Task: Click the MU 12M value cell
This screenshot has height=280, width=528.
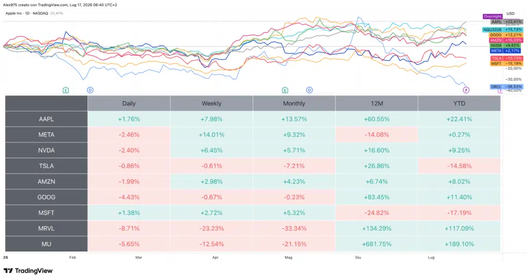Action: pos(377,244)
